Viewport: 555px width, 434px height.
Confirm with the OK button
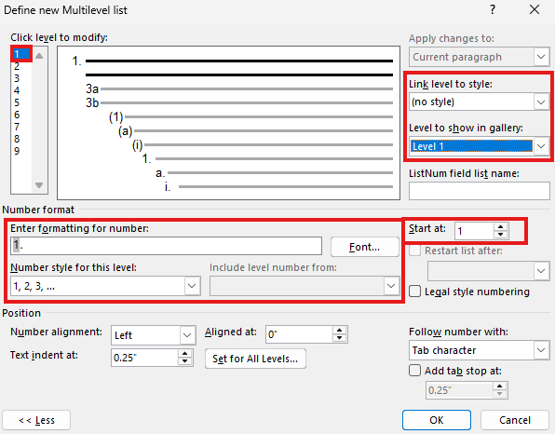pos(437,420)
